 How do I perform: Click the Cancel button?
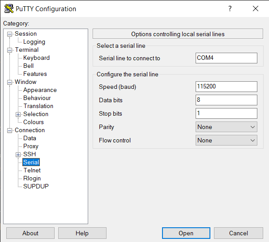(238, 233)
